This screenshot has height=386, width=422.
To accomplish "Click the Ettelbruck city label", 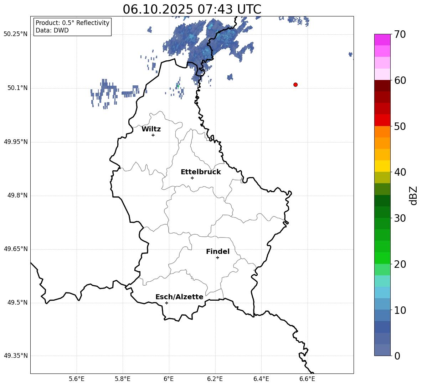I will (x=201, y=172).
